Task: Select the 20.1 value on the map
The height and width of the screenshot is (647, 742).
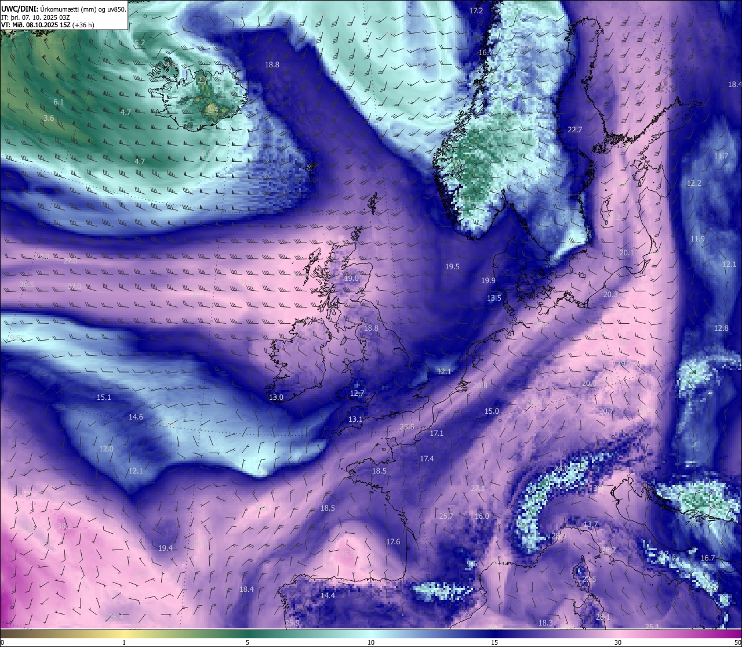Action: click(627, 253)
